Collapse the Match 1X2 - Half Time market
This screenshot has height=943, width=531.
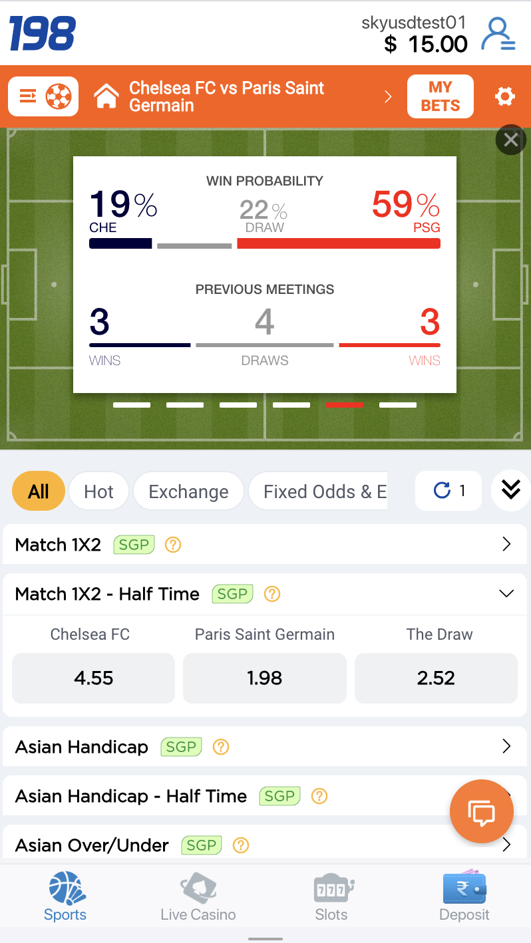click(x=506, y=594)
